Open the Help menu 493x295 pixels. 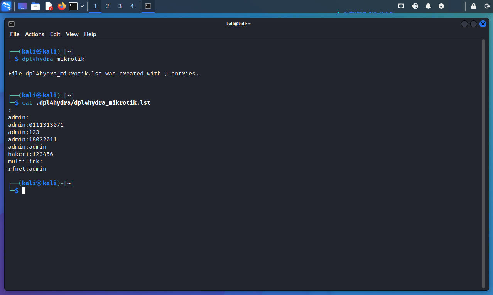point(90,34)
